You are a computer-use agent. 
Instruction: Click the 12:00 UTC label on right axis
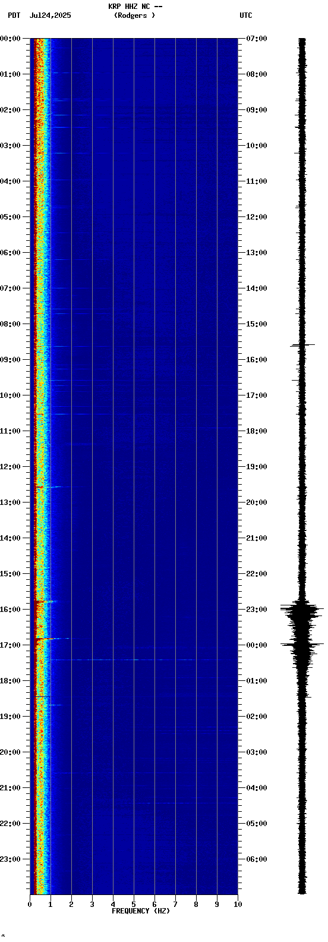[x=257, y=217]
